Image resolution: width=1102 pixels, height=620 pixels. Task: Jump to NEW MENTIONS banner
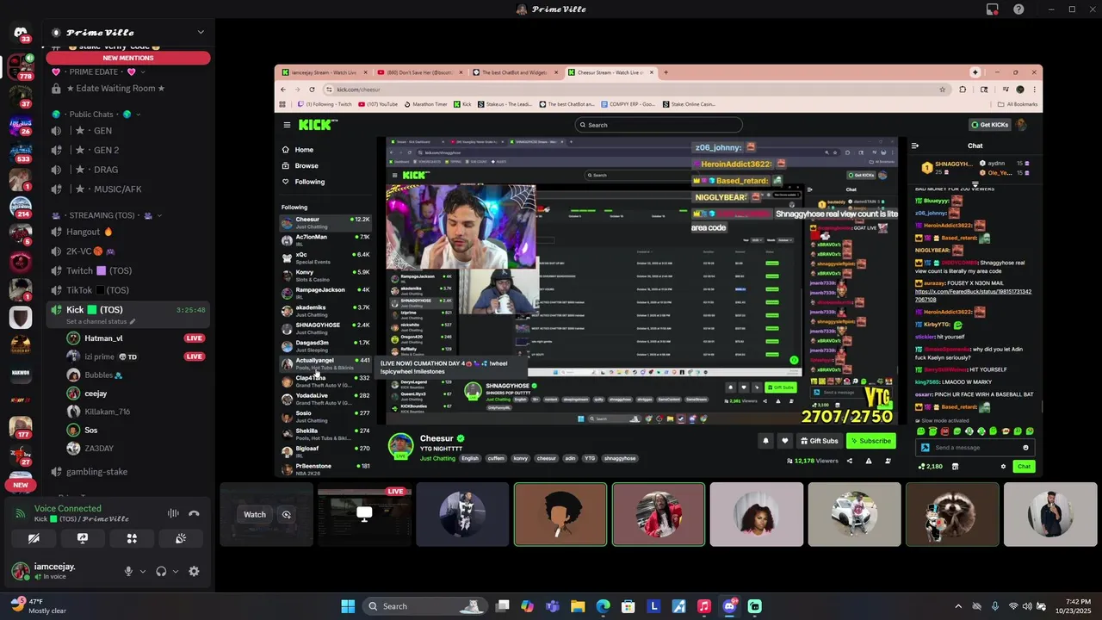click(128, 58)
